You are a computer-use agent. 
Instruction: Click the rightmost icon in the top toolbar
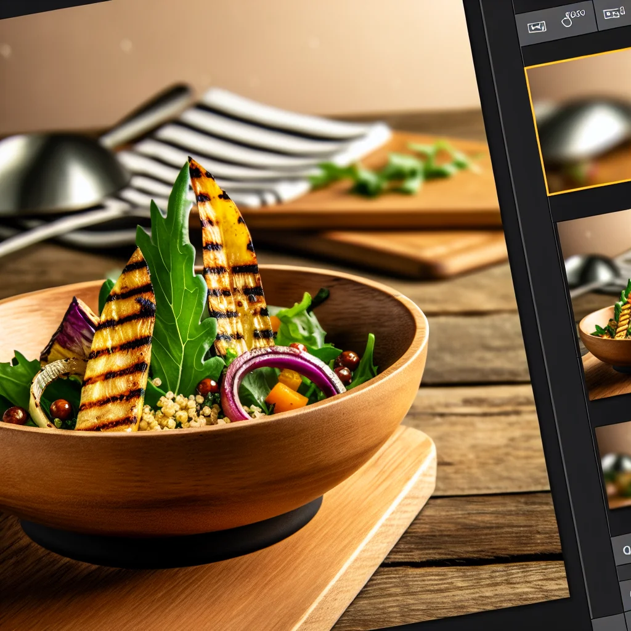[x=614, y=12]
